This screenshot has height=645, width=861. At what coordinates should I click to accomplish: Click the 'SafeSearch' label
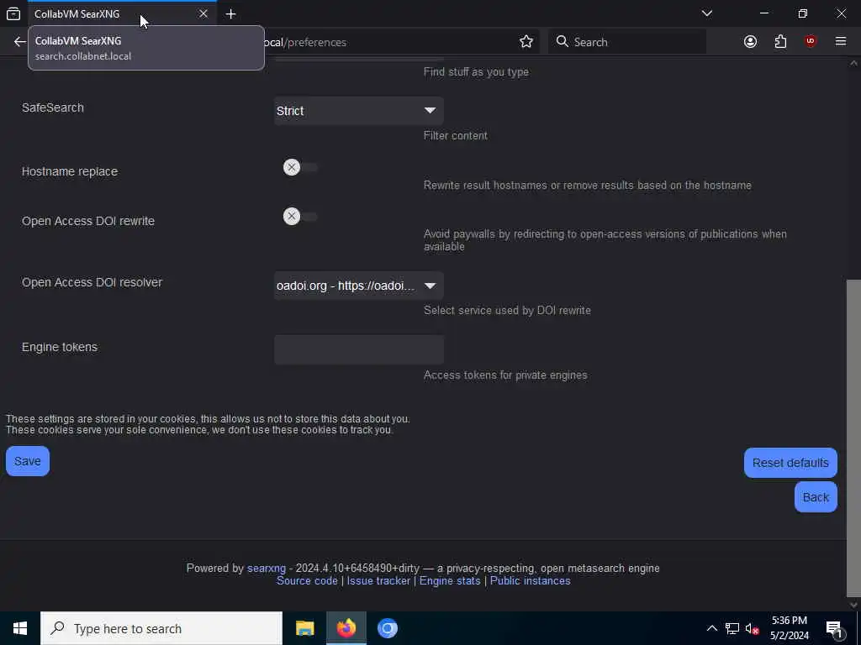tap(53, 107)
